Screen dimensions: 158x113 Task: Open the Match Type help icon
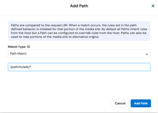tap(29, 47)
